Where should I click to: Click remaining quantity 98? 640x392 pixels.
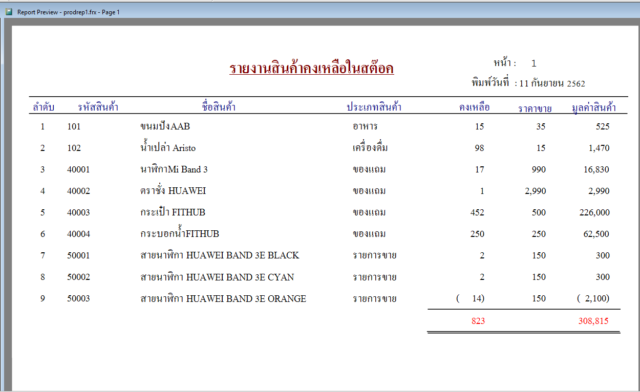[x=479, y=148]
